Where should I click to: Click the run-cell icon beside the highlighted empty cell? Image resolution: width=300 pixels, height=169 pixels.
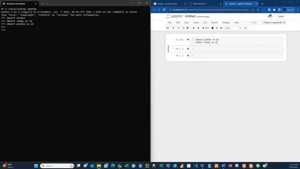click(188, 49)
